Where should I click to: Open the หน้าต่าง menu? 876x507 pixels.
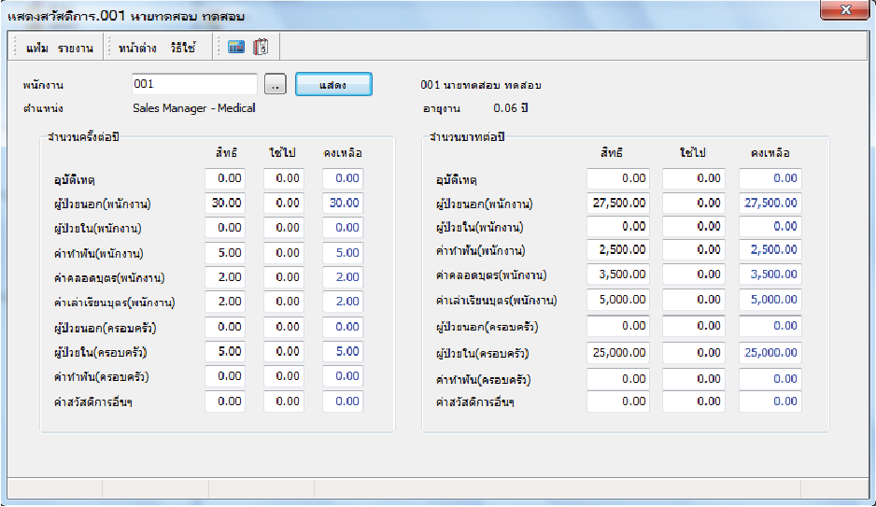pos(137,48)
